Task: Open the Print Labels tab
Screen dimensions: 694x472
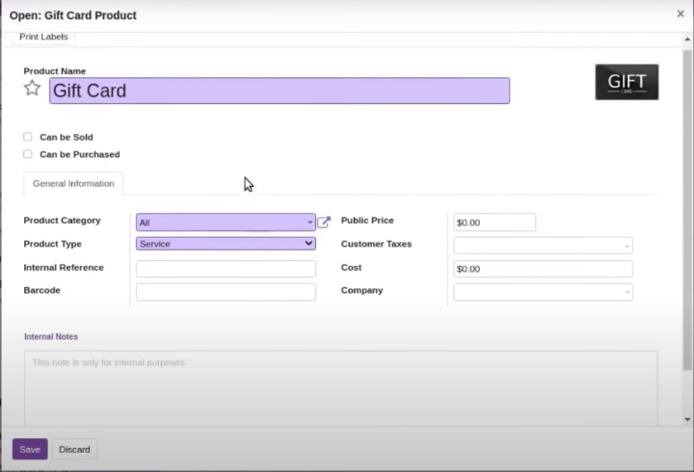Action: [43, 37]
